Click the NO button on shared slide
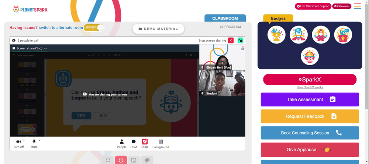Viewport: 369px width, 164px height. [103, 116]
